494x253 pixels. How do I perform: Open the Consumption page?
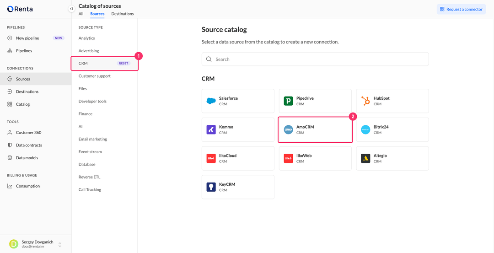click(x=28, y=186)
